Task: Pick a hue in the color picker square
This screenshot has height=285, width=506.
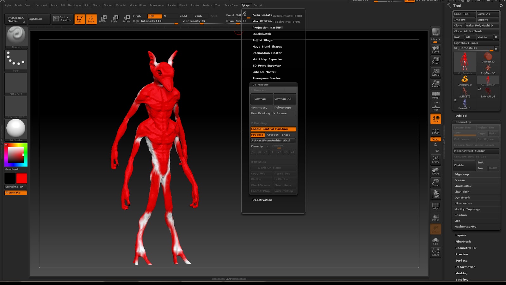Action: pyautogui.click(x=16, y=155)
